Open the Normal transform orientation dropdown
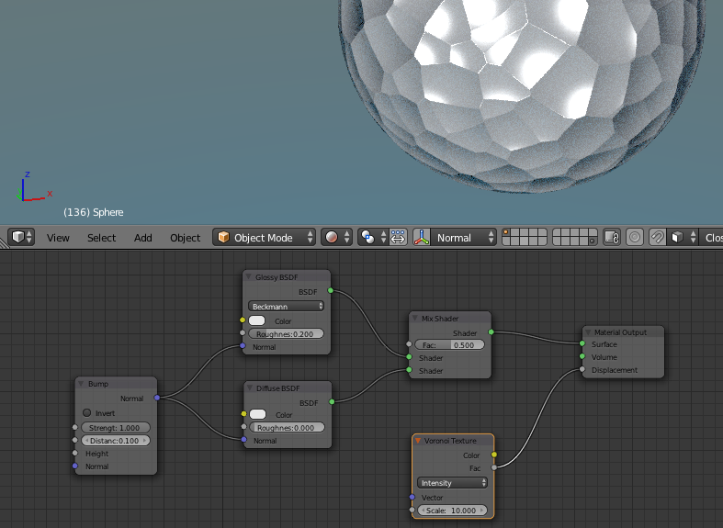 (x=463, y=237)
